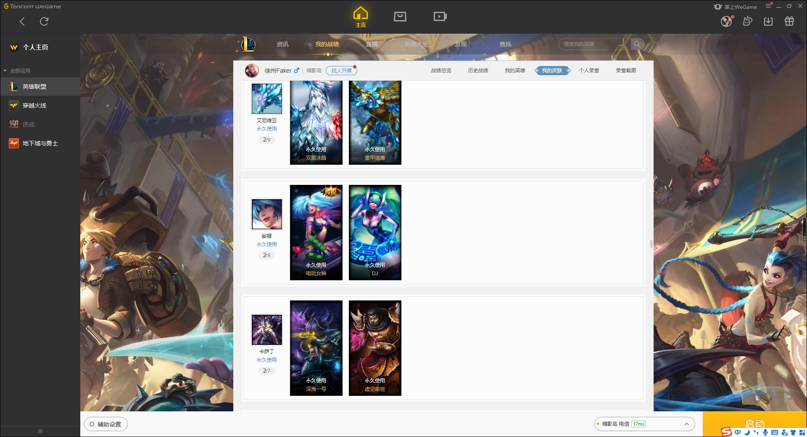The image size is (807, 437).
Task: Click the League of Legends logo icon
Action: [249, 44]
